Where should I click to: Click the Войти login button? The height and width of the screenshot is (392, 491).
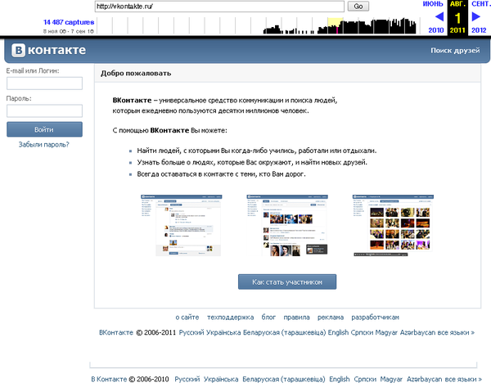point(44,129)
